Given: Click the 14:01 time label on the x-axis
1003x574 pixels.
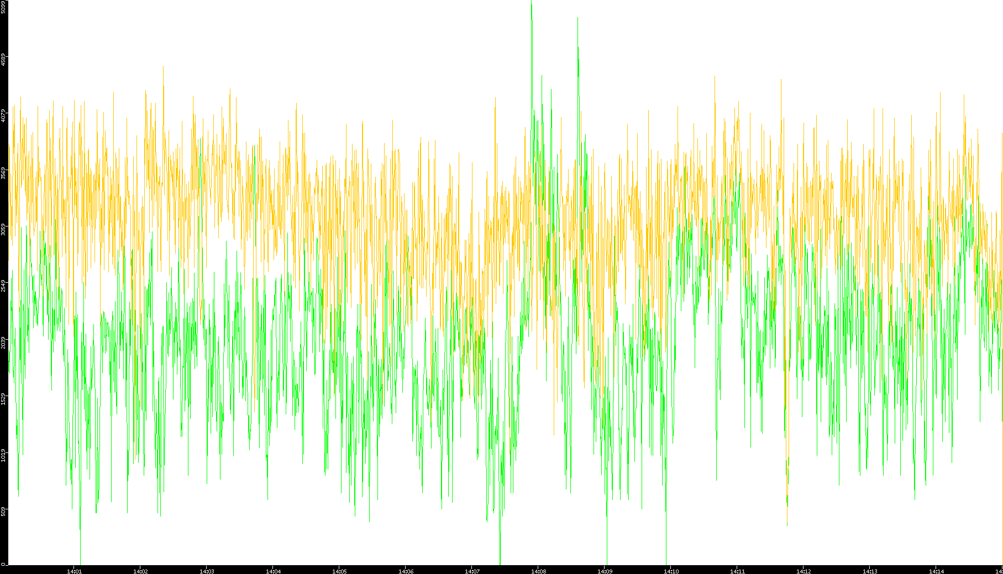Looking at the screenshot, I should (74, 571).
